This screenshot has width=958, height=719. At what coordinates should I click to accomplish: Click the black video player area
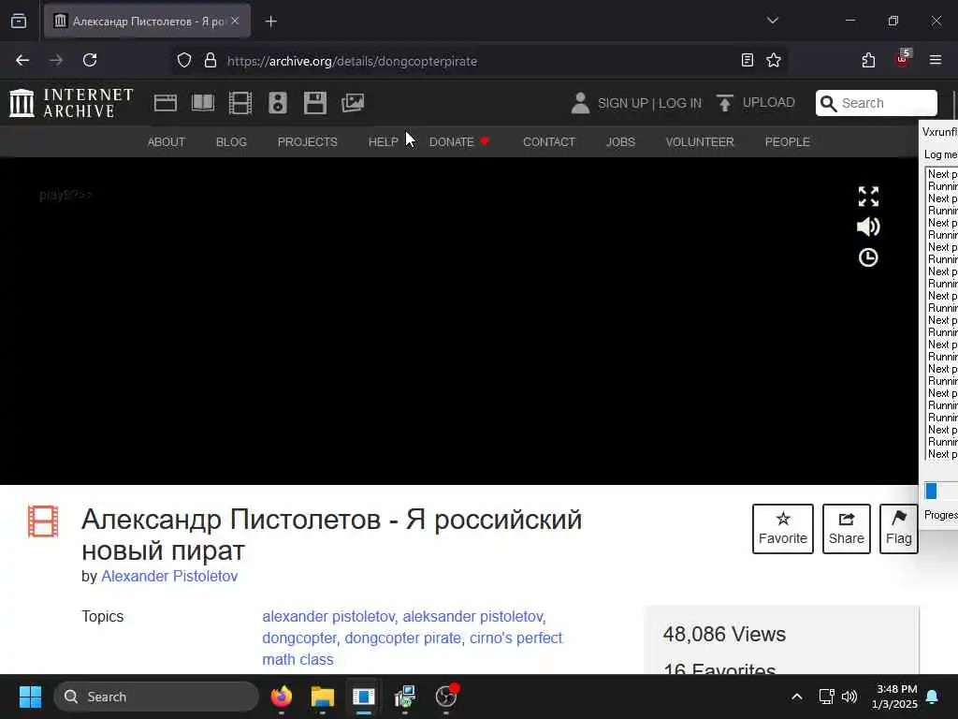[458, 321]
